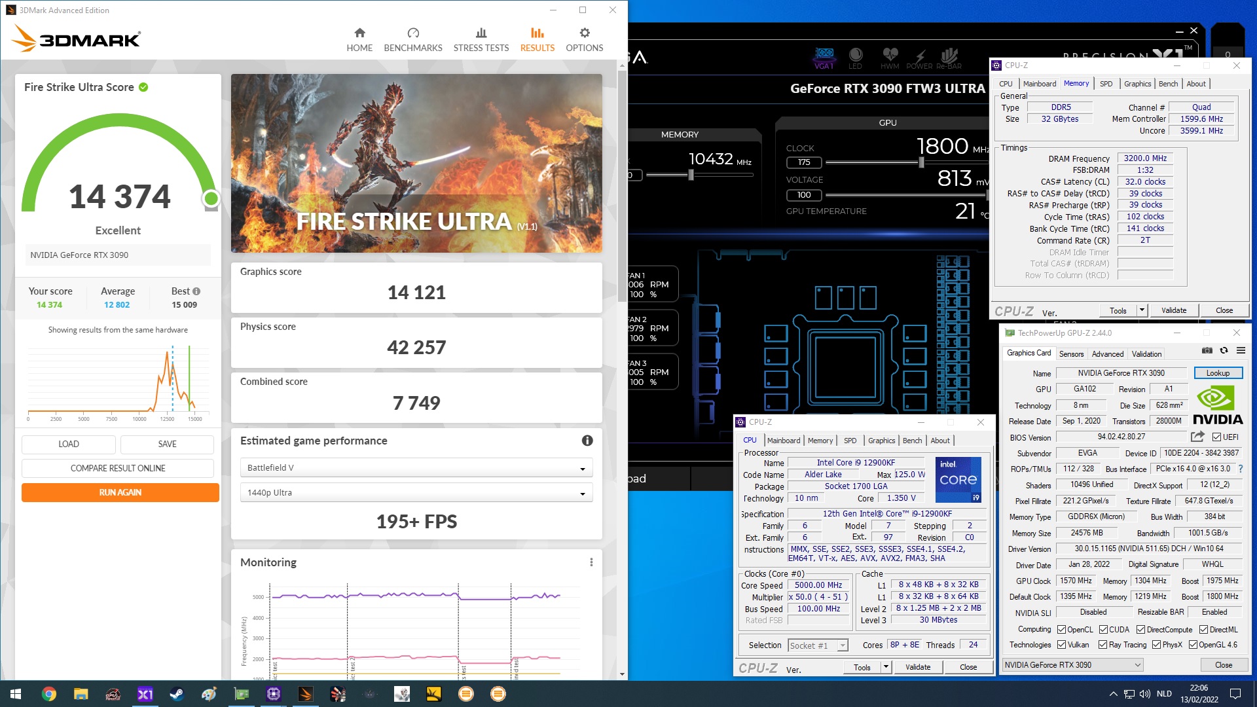
Task: Open the Monitoring three-dot menu
Action: pyautogui.click(x=591, y=562)
